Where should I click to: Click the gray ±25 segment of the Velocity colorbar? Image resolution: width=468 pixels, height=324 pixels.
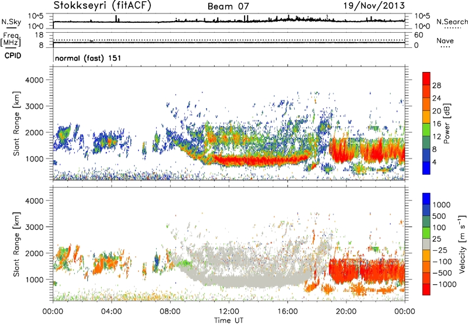pos(426,244)
